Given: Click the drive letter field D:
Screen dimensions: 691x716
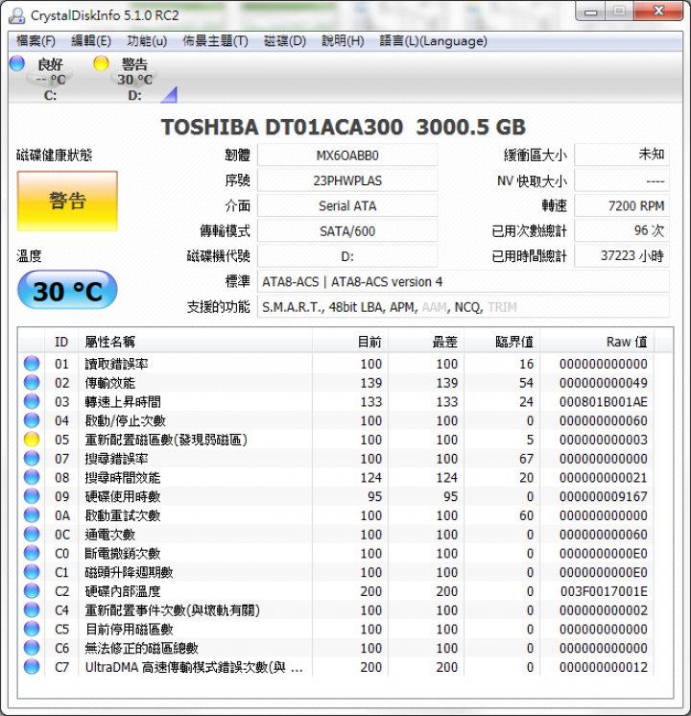Looking at the screenshot, I should (347, 256).
